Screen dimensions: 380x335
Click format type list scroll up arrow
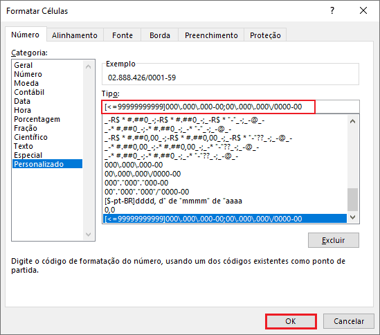click(x=352, y=121)
